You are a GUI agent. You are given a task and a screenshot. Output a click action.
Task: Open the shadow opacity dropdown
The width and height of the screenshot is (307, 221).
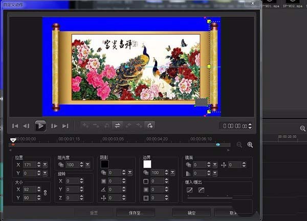[x=130, y=173]
